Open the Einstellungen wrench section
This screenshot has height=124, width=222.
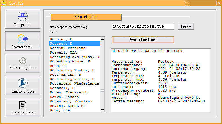click(x=23, y=85)
